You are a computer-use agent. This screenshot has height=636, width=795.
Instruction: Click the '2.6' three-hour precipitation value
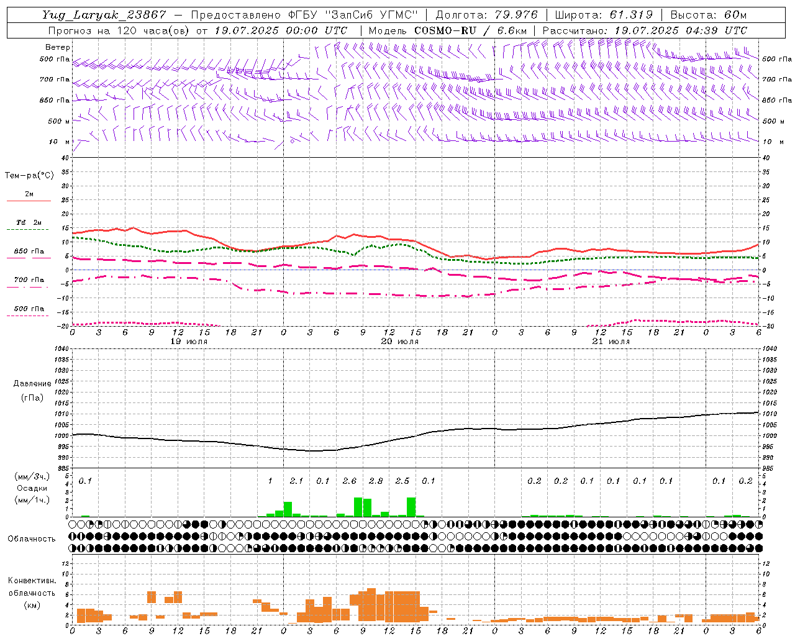click(x=349, y=481)
